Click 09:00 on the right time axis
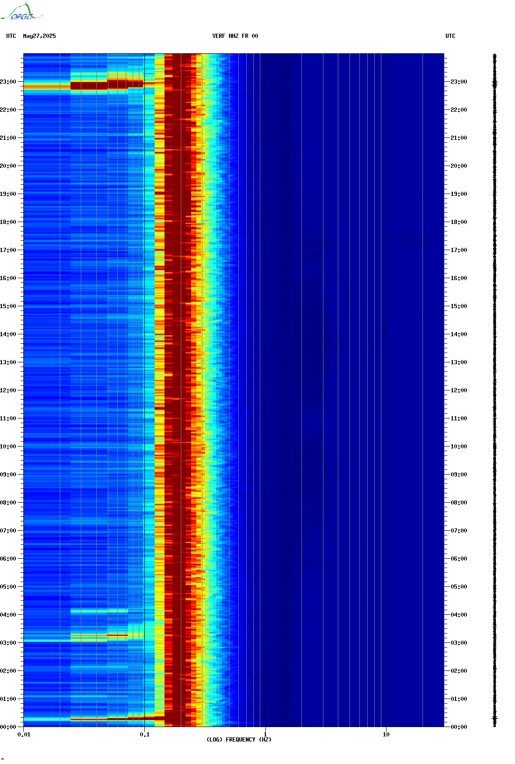The image size is (515, 764). 459,475
